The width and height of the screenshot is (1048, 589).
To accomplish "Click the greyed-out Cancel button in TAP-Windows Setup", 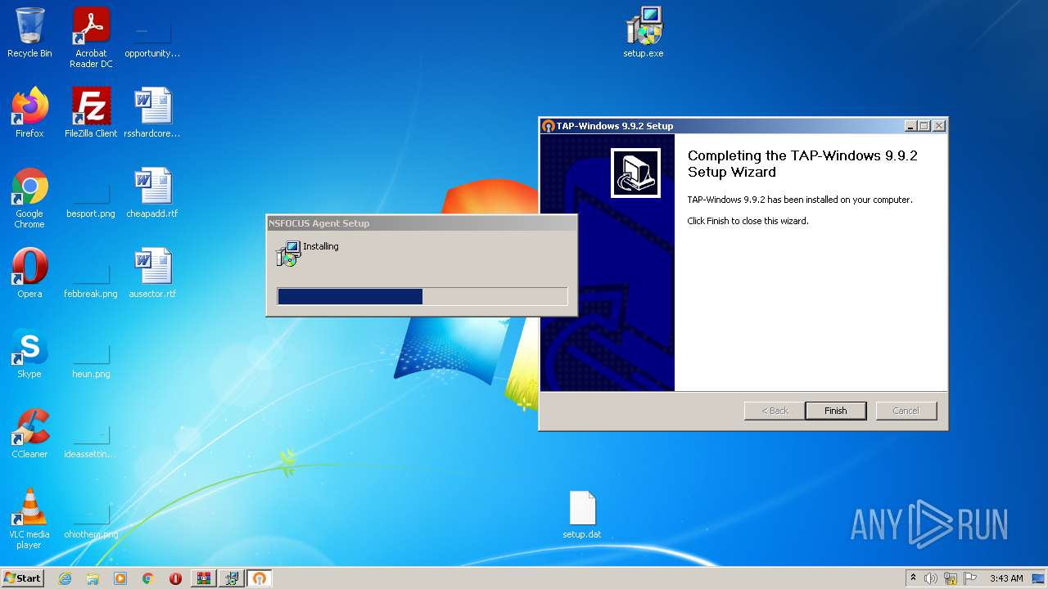I will [906, 411].
